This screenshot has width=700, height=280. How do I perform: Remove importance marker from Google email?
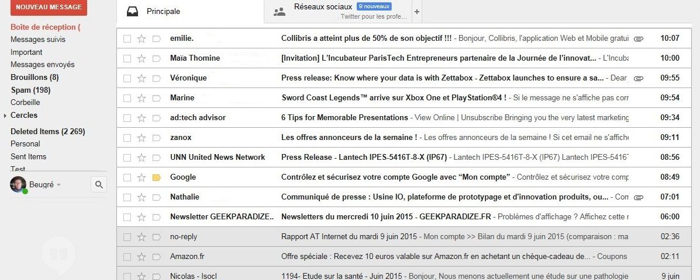[156, 177]
